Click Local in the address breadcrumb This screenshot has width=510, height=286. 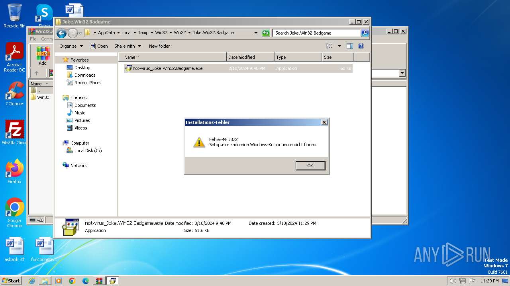pyautogui.click(x=126, y=33)
